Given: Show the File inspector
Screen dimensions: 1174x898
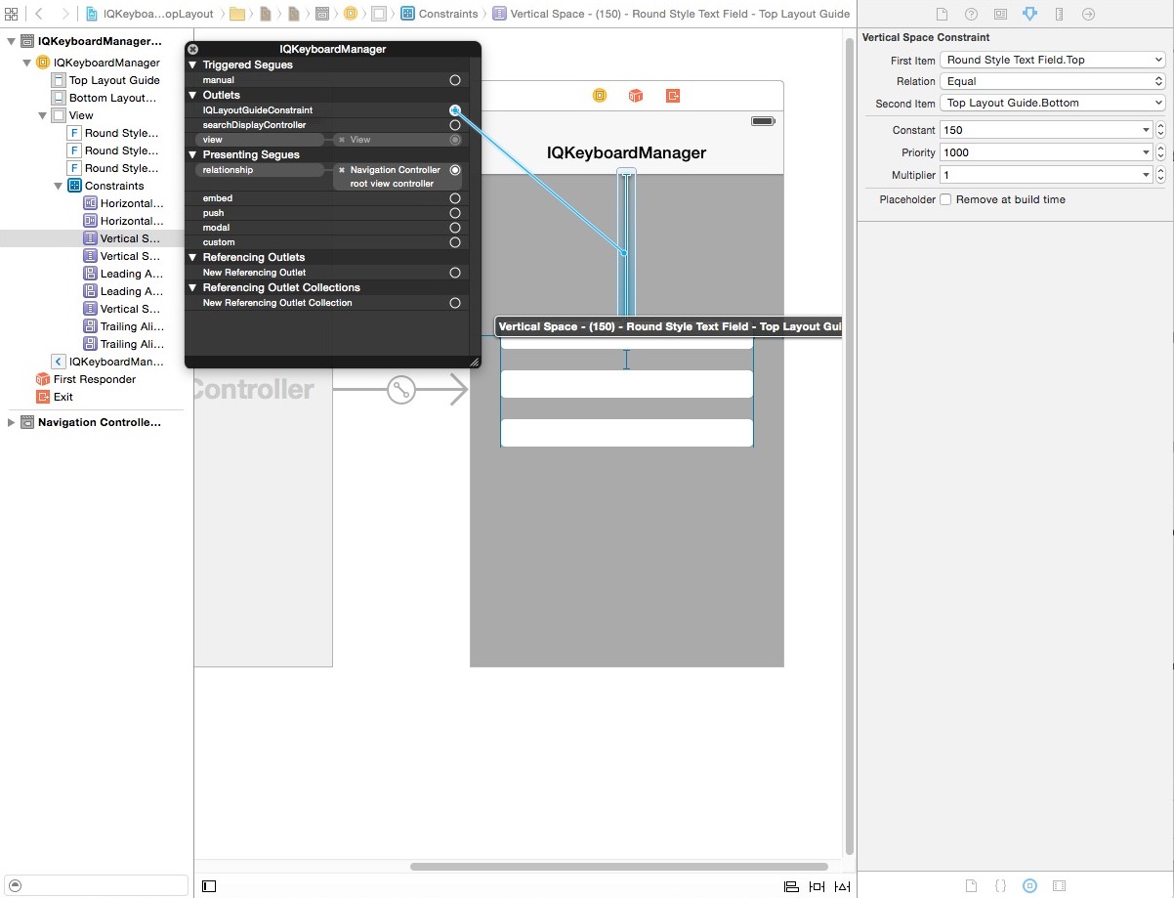Looking at the screenshot, I should pos(942,15).
